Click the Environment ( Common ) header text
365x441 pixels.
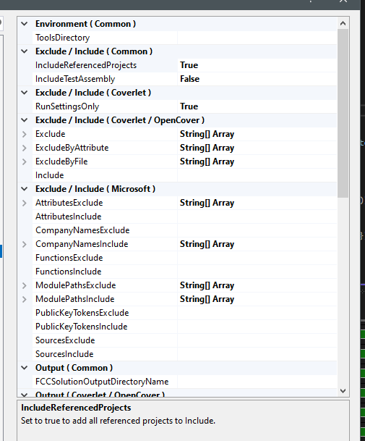click(85, 24)
